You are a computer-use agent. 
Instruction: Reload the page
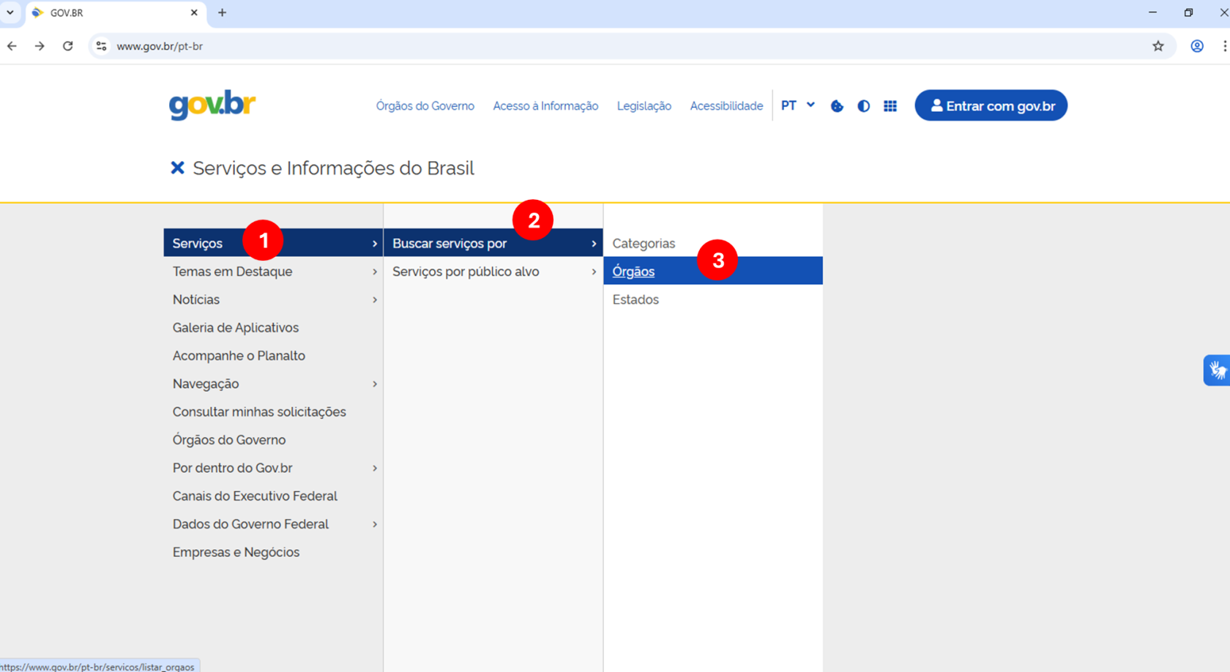pyautogui.click(x=67, y=46)
